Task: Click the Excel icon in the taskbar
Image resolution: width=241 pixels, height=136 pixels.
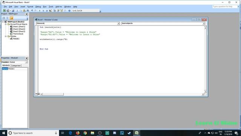Action: pyautogui.click(x=137, y=133)
